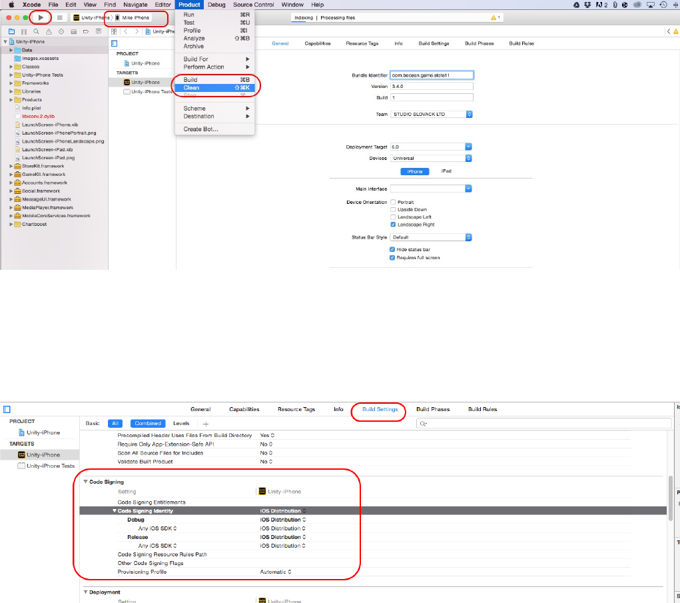The height and width of the screenshot is (603, 680).
Task: Open the Build Phases tab in lower view
Action: click(x=433, y=409)
